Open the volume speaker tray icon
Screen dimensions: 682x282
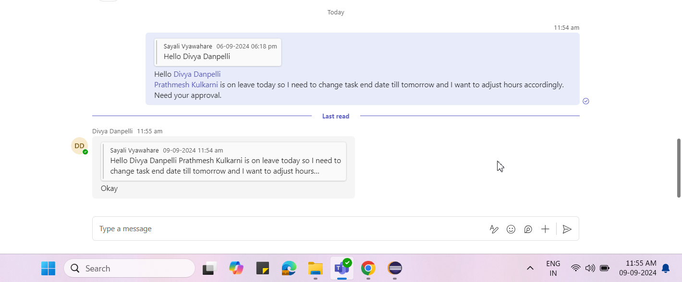pyautogui.click(x=590, y=268)
